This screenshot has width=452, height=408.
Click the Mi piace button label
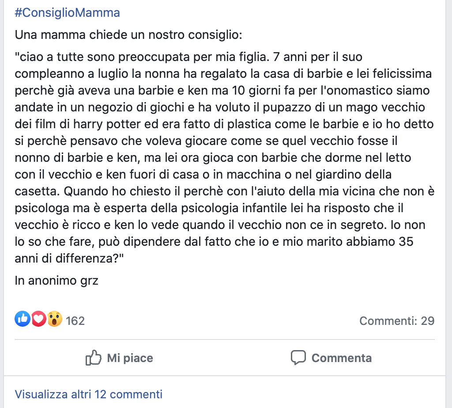[130, 358]
